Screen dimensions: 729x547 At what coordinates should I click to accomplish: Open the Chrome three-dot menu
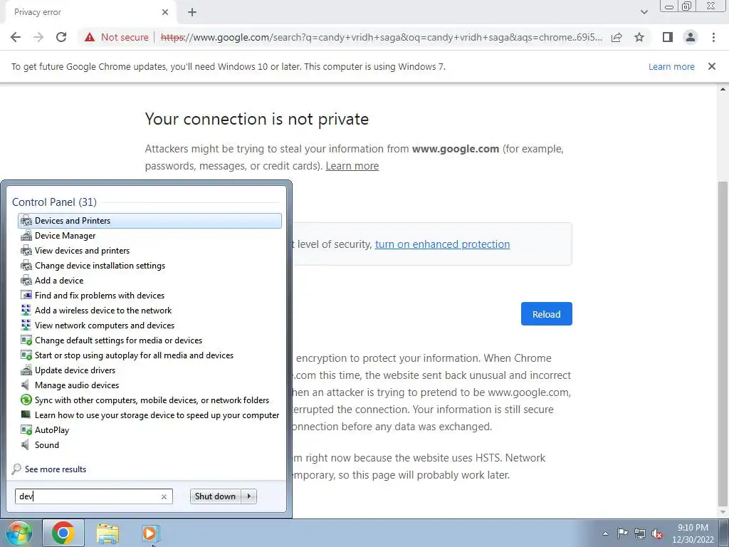click(713, 37)
